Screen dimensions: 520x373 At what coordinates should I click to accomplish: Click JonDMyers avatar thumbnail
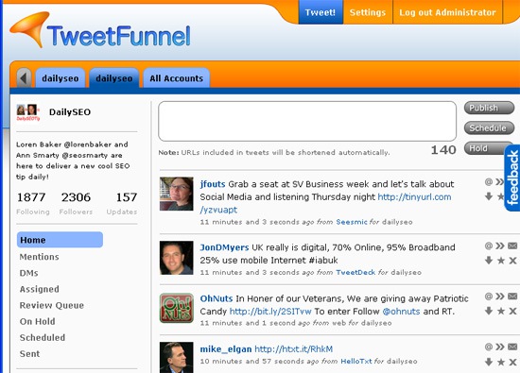(x=177, y=258)
